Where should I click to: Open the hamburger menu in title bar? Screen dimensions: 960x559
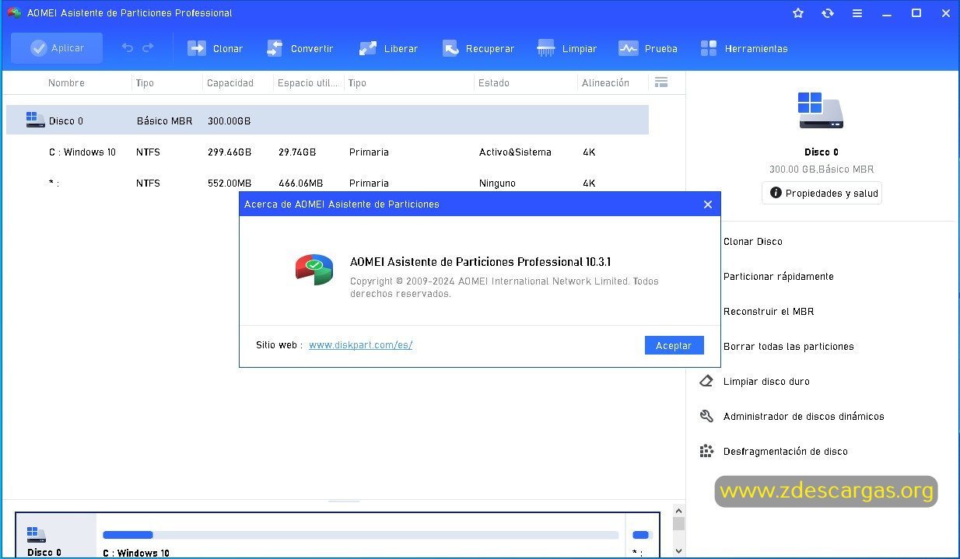(857, 13)
